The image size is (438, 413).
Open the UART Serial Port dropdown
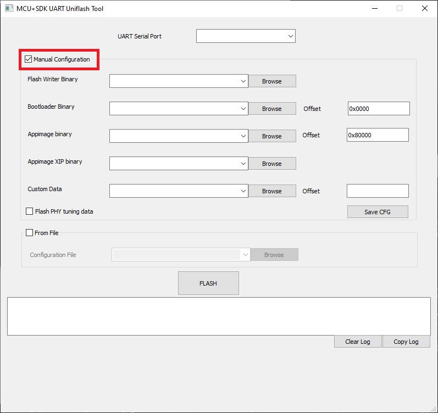point(290,36)
